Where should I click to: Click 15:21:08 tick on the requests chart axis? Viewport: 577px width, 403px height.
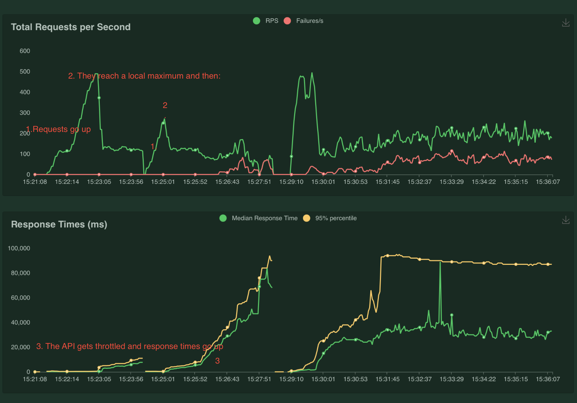point(35,182)
